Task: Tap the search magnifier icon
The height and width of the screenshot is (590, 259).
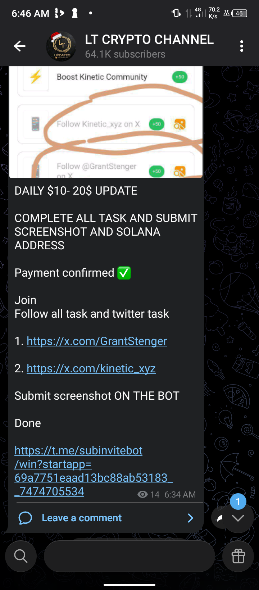Action: (x=21, y=556)
